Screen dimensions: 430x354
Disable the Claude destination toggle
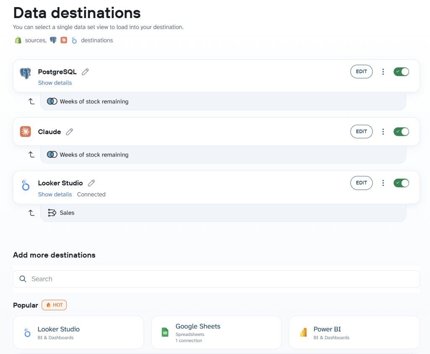(x=401, y=132)
